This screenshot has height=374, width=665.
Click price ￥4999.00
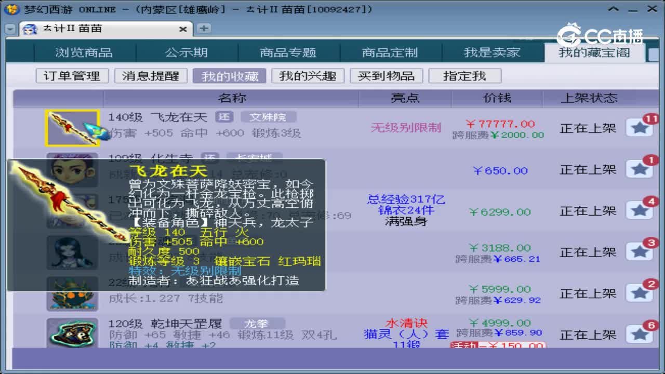pyautogui.click(x=500, y=323)
